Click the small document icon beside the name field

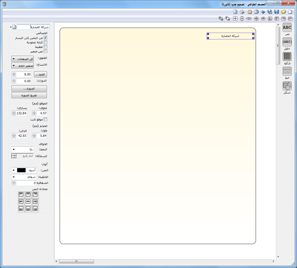[14, 27]
